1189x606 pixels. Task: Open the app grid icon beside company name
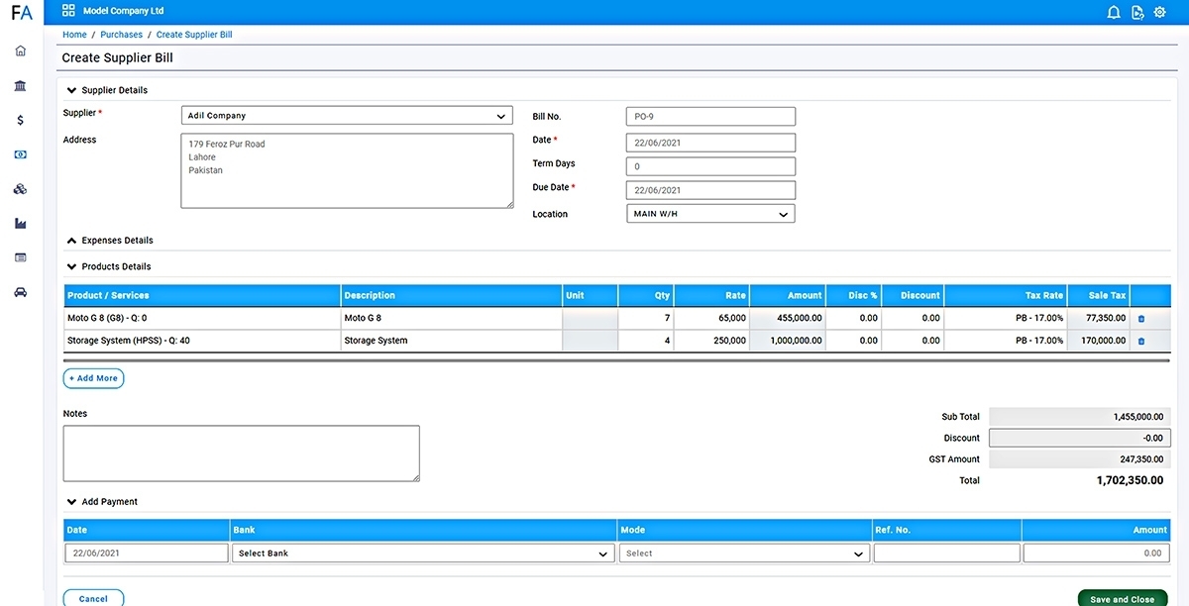[68, 11]
